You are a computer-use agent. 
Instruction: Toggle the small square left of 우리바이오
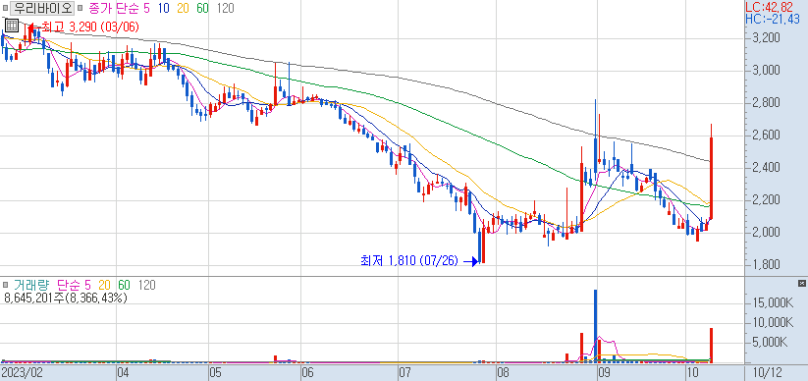coord(5,8)
